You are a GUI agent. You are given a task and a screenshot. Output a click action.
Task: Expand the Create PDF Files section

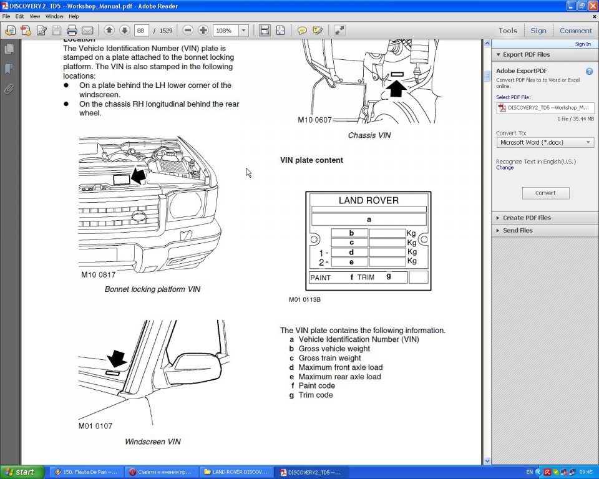tap(527, 218)
